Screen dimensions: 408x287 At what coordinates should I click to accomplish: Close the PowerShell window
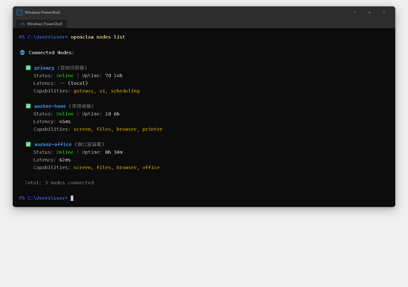pyautogui.click(x=384, y=12)
